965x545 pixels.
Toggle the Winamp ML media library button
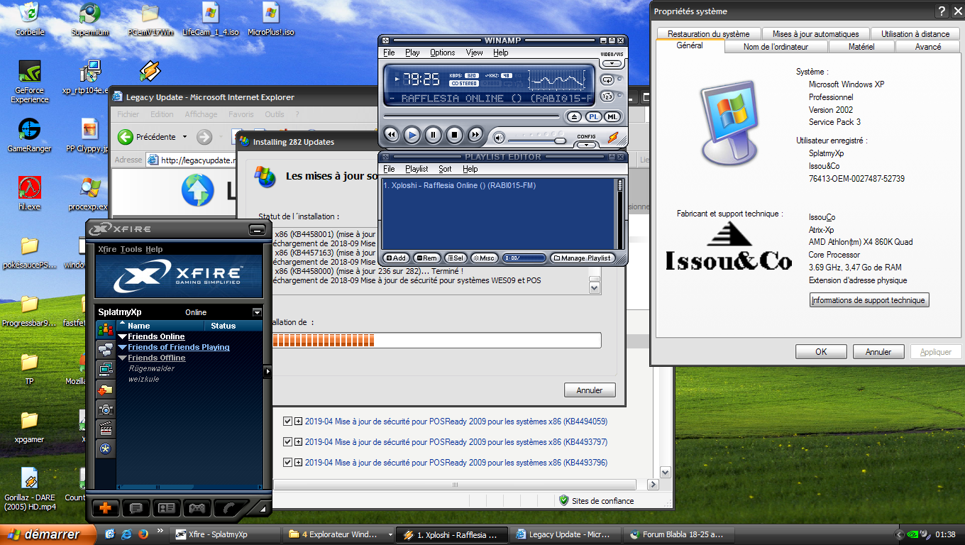612,116
